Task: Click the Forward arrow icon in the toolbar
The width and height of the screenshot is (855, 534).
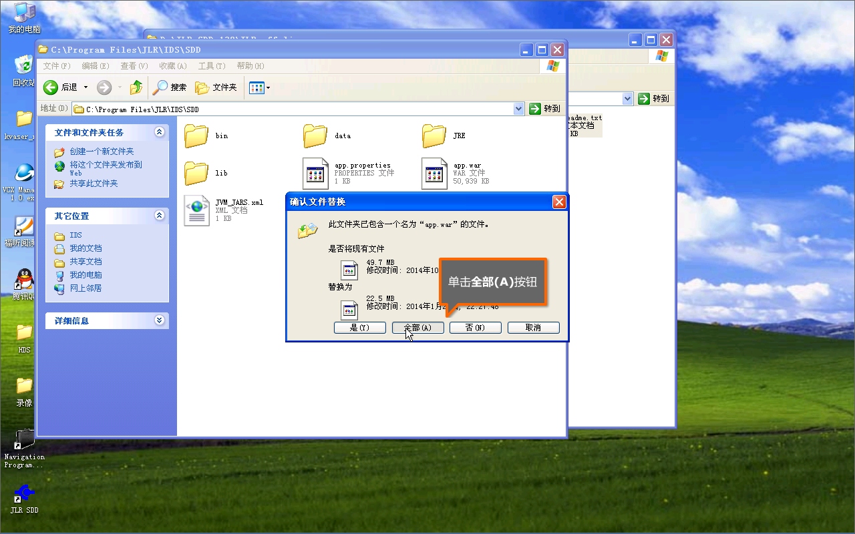Action: click(104, 87)
